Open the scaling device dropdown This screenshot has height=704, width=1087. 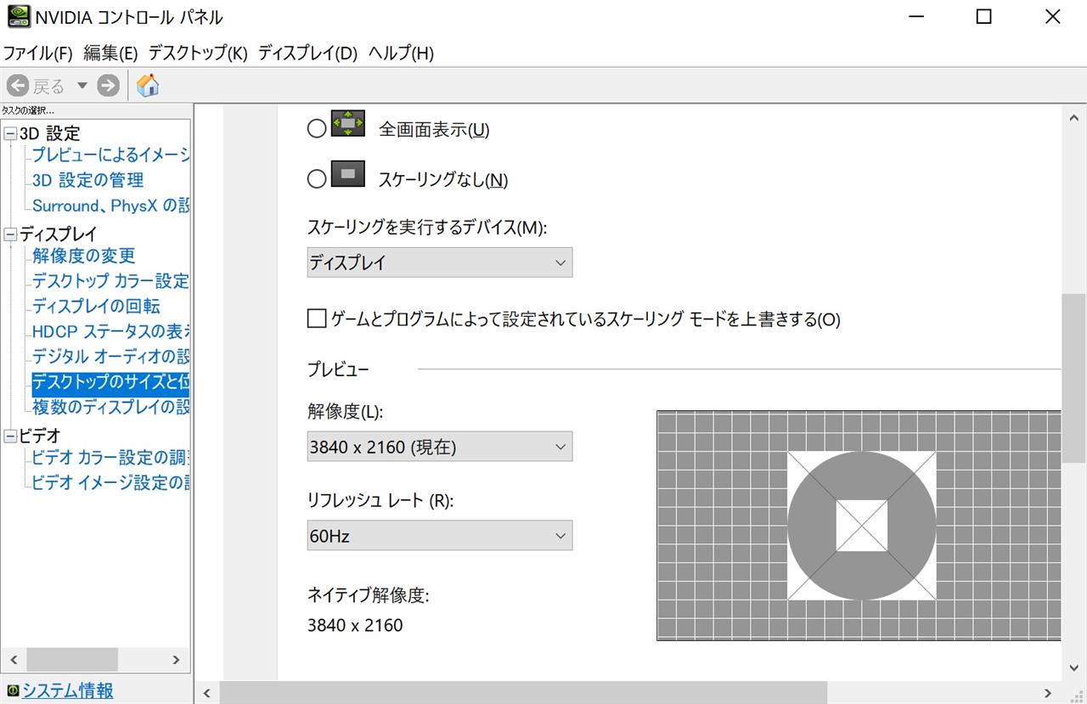440,262
